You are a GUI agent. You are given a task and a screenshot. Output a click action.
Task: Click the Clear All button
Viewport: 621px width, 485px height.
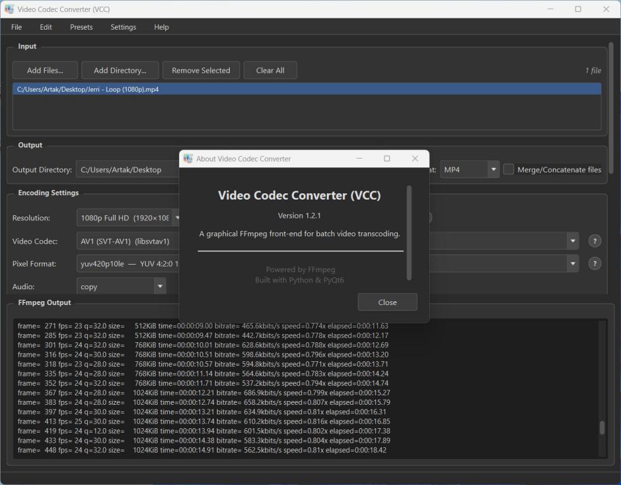coord(270,70)
